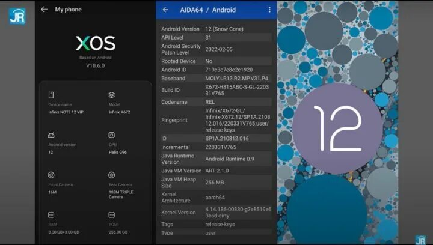433x245 pixels.
Task: Select ID value SP1A.210812.016
Action: [x=227, y=138]
